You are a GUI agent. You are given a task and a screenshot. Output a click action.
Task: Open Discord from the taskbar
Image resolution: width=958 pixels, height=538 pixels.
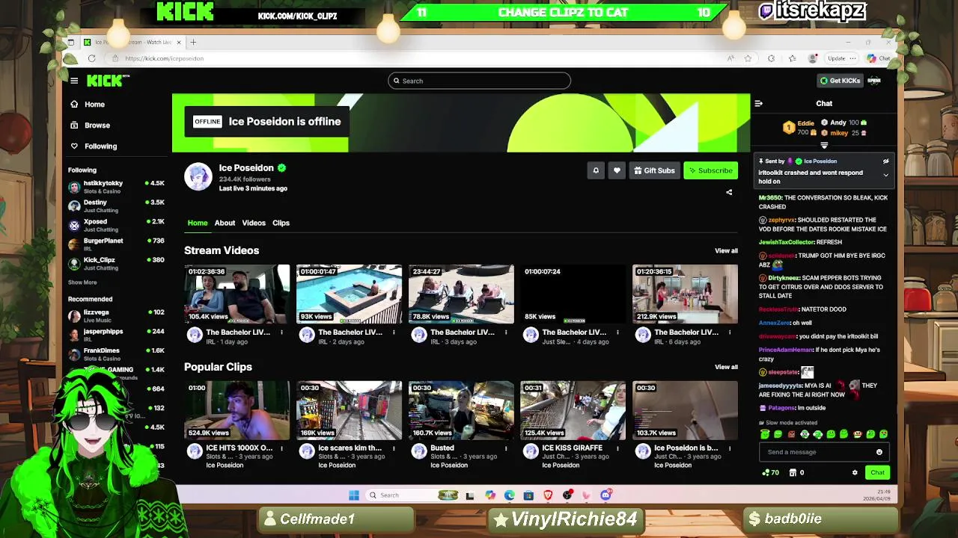[605, 495]
